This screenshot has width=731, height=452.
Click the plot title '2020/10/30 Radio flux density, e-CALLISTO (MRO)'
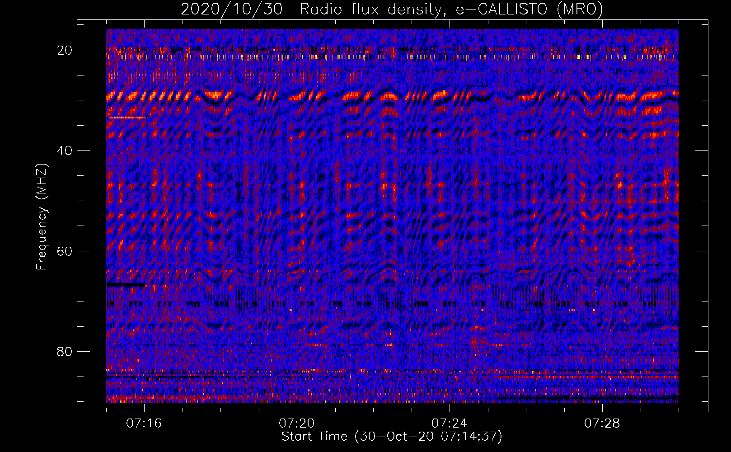pyautogui.click(x=392, y=9)
